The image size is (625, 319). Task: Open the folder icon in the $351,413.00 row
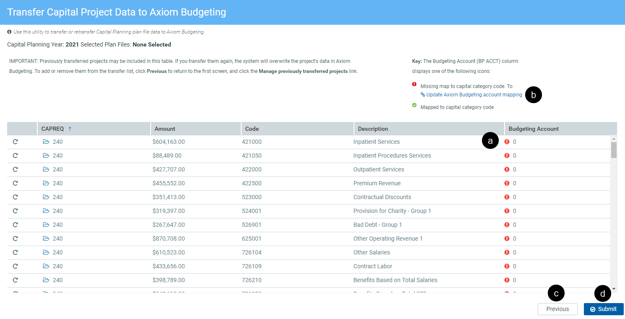pos(46,197)
